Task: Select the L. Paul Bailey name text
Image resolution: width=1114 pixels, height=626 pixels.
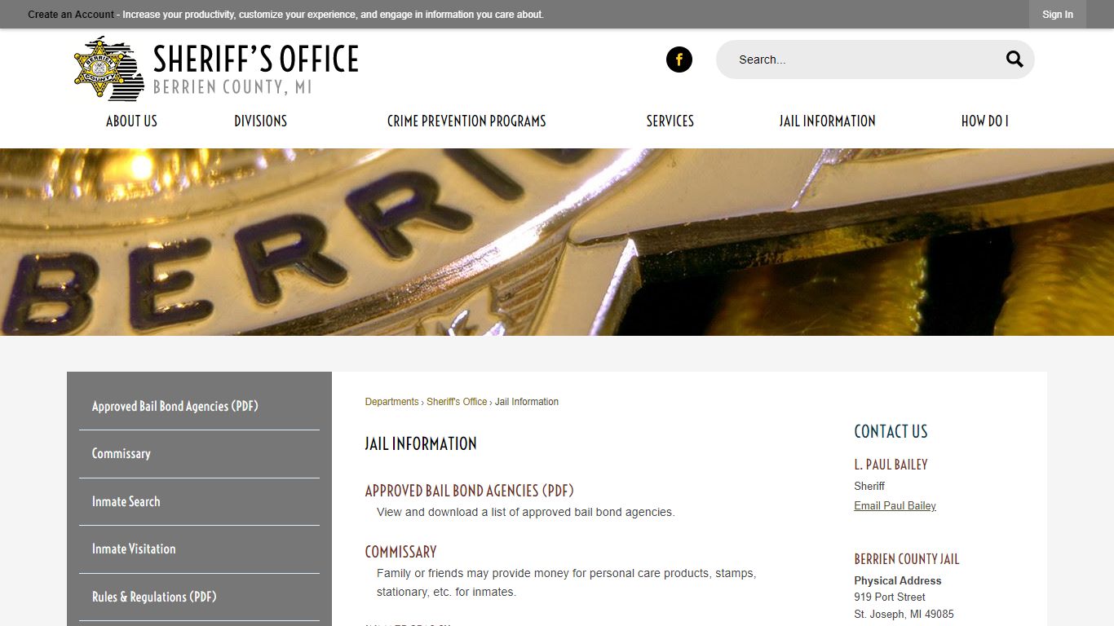Action: tap(891, 465)
